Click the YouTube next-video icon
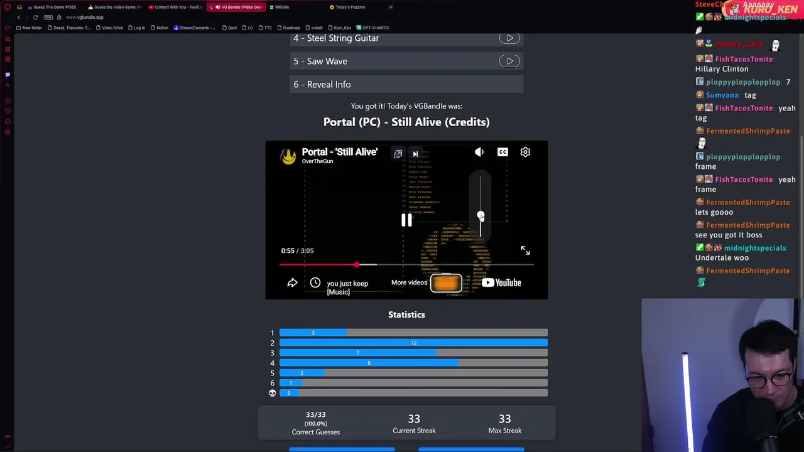804x452 pixels. tap(415, 154)
